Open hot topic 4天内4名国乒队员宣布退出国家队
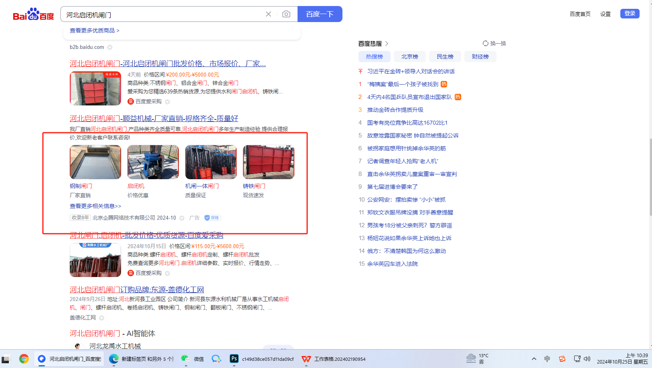Image resolution: width=652 pixels, height=368 pixels. coord(409,97)
